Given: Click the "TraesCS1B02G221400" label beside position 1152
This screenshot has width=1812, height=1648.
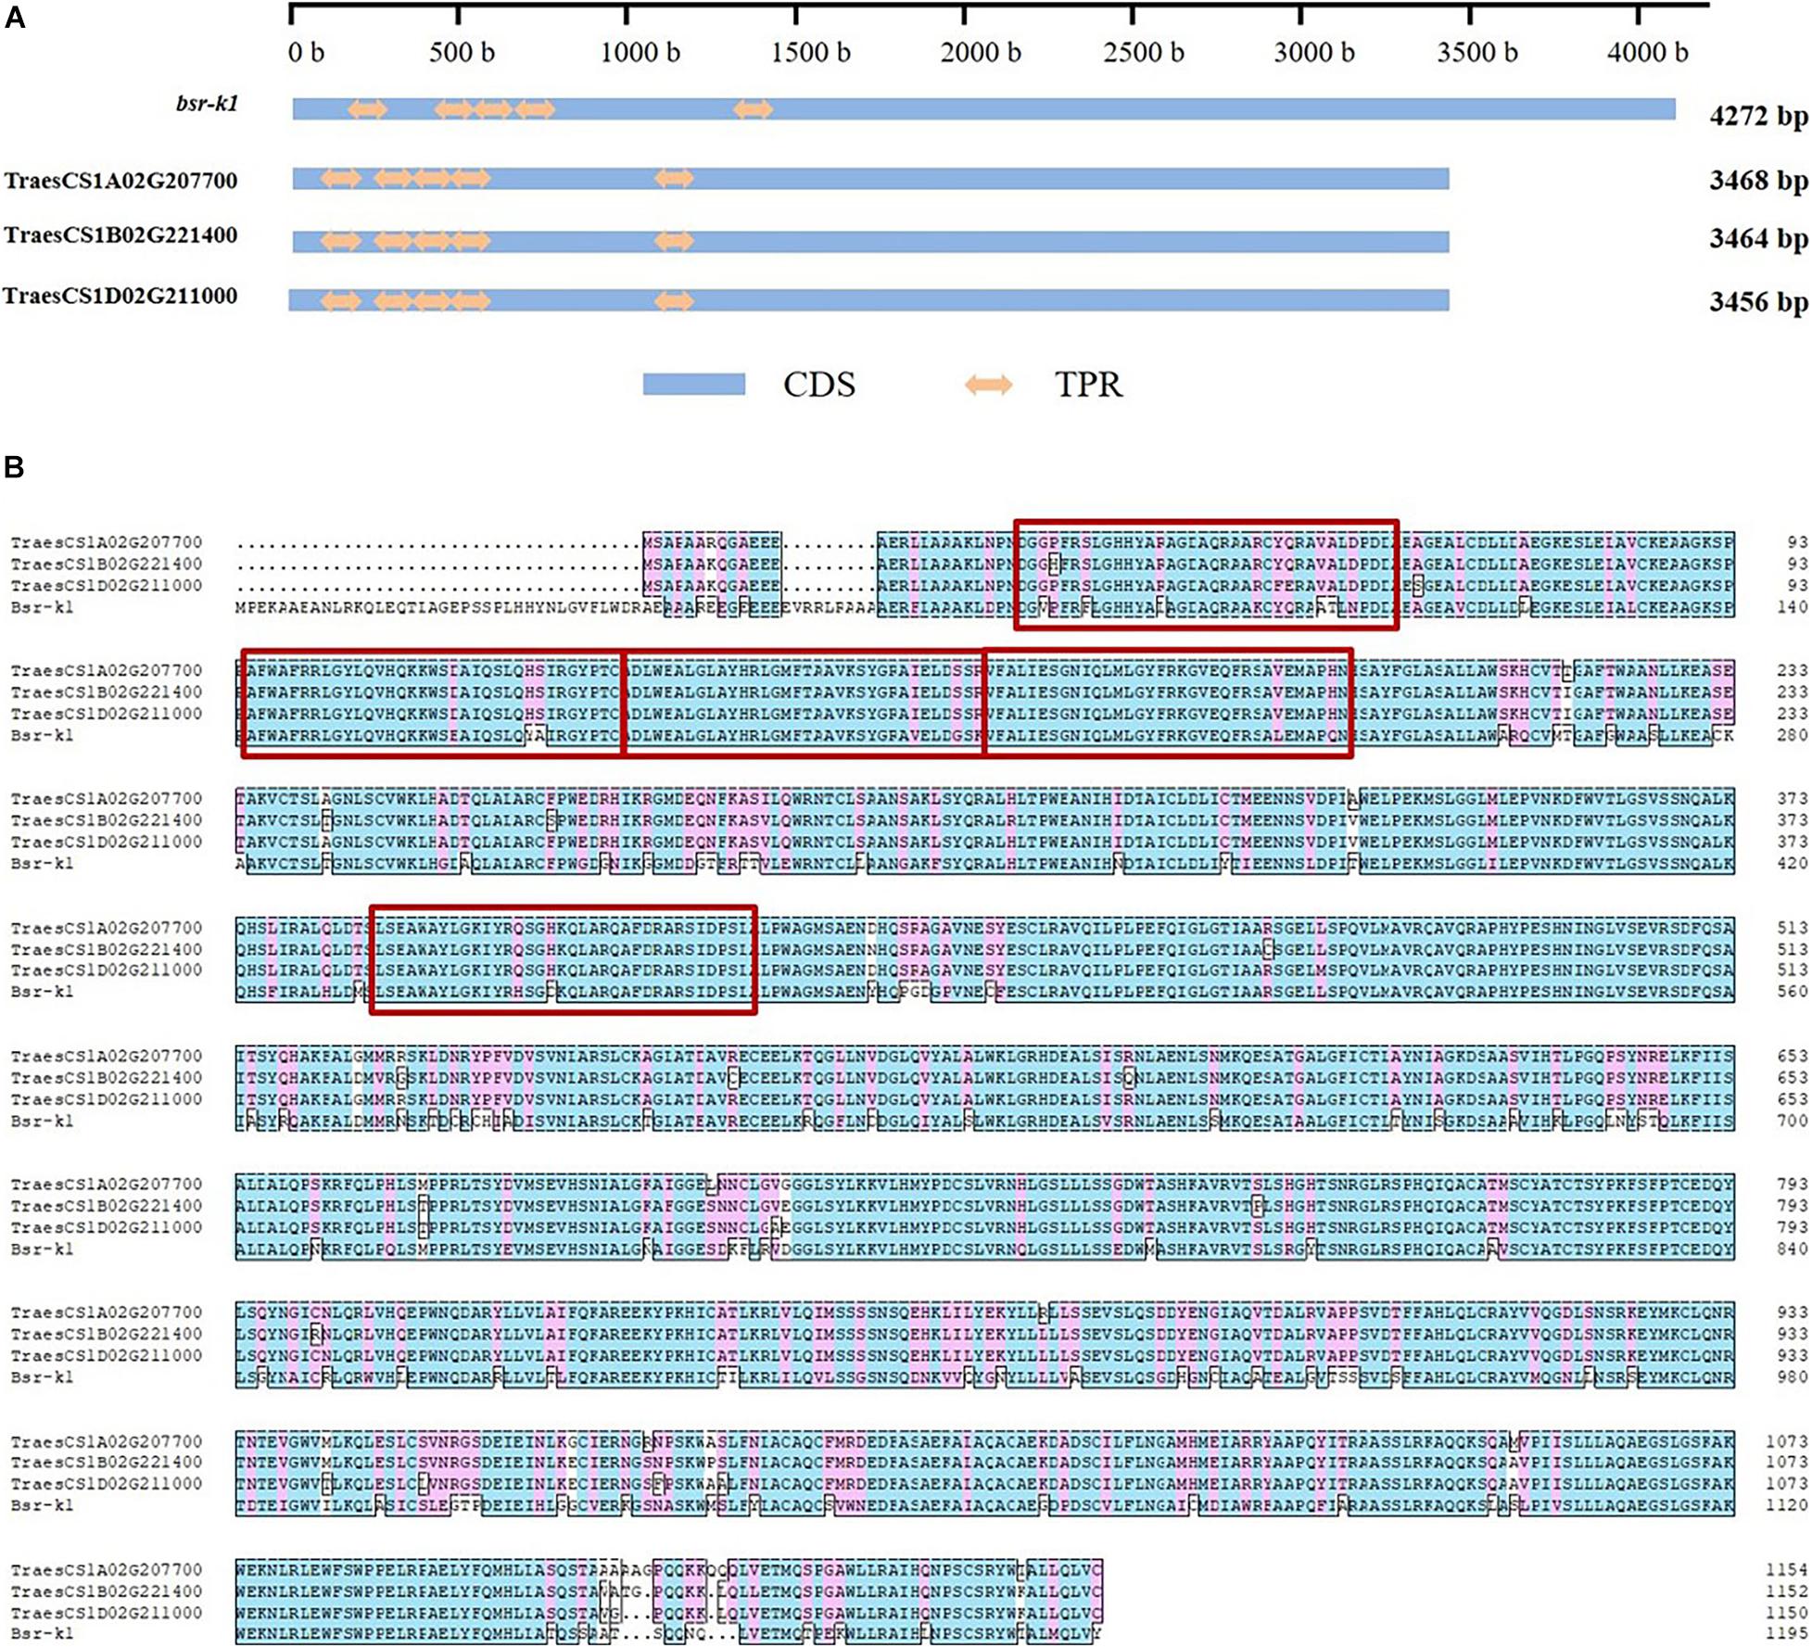Looking at the screenshot, I should pos(107,1591).
